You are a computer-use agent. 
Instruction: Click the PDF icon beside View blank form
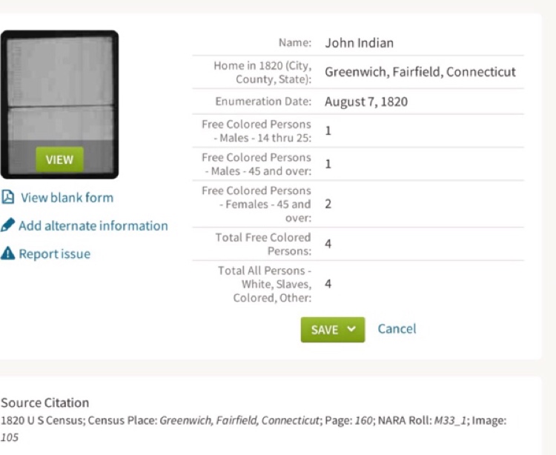[x=7, y=198]
